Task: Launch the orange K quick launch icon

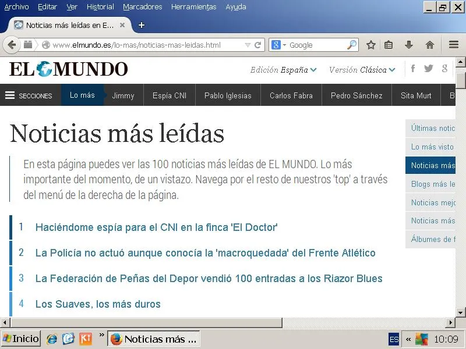Action: [85, 339]
